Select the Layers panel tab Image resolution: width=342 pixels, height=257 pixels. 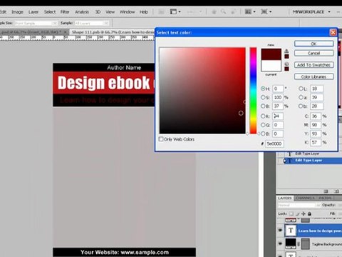pyautogui.click(x=285, y=198)
